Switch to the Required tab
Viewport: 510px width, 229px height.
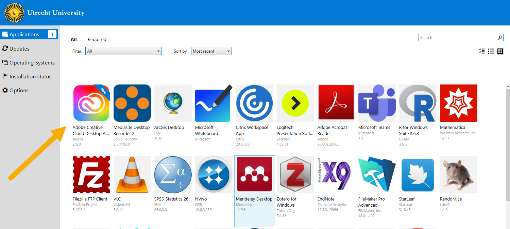(x=97, y=39)
